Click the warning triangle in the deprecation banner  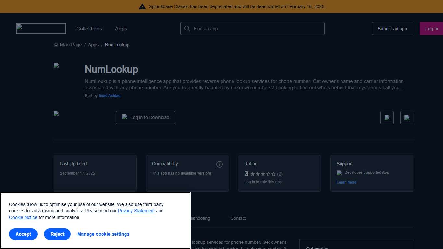click(x=142, y=6)
